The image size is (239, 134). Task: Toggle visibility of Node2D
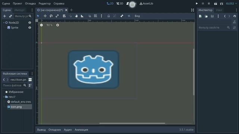click(30, 23)
